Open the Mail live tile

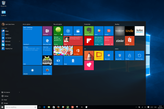coord(33,56)
